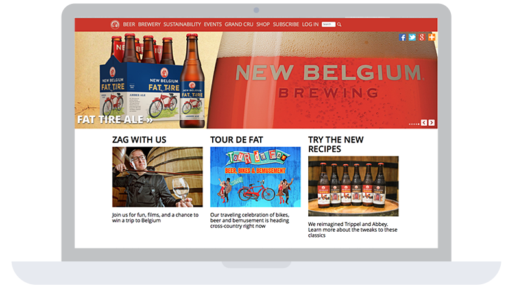Open the Facebook share icon
This screenshot has width=519, height=290.
coord(402,37)
